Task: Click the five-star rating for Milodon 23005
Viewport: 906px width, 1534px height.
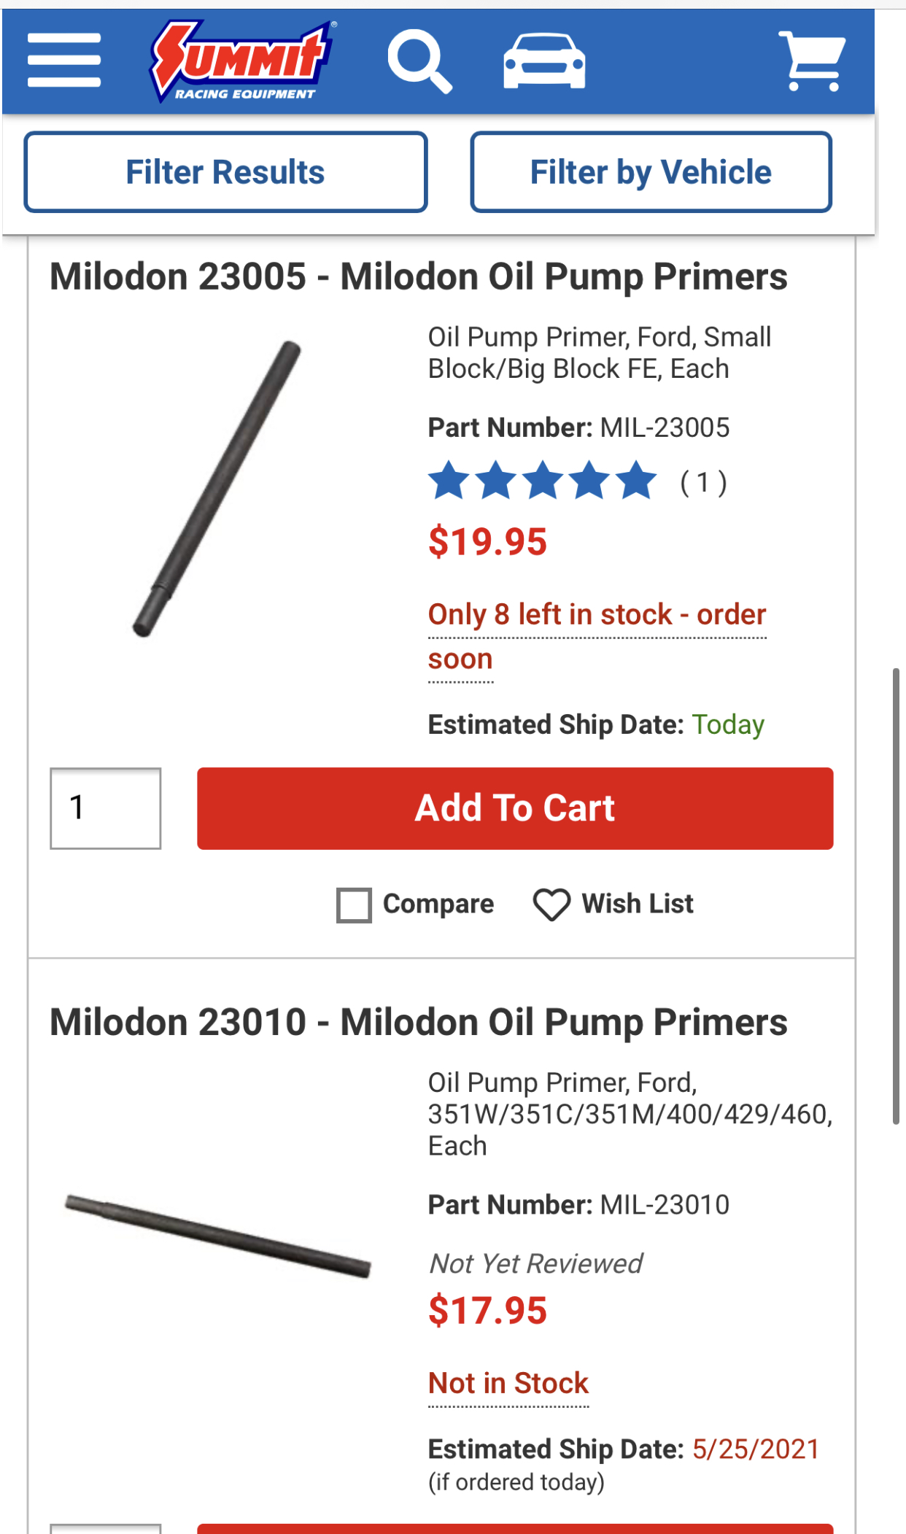Action: [x=542, y=481]
